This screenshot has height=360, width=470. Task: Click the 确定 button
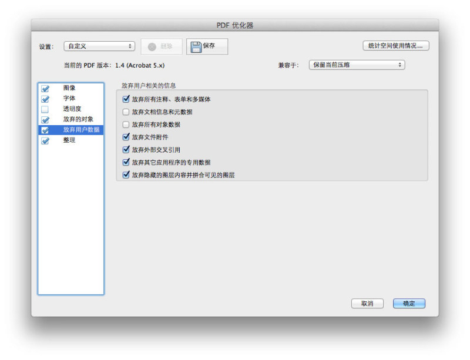pos(409,304)
